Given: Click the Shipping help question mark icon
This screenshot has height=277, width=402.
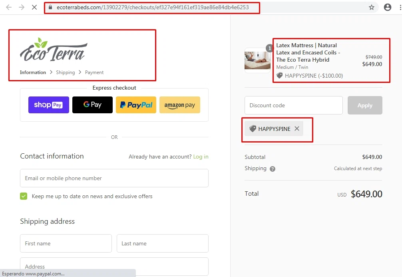Looking at the screenshot, I should coord(273,169).
